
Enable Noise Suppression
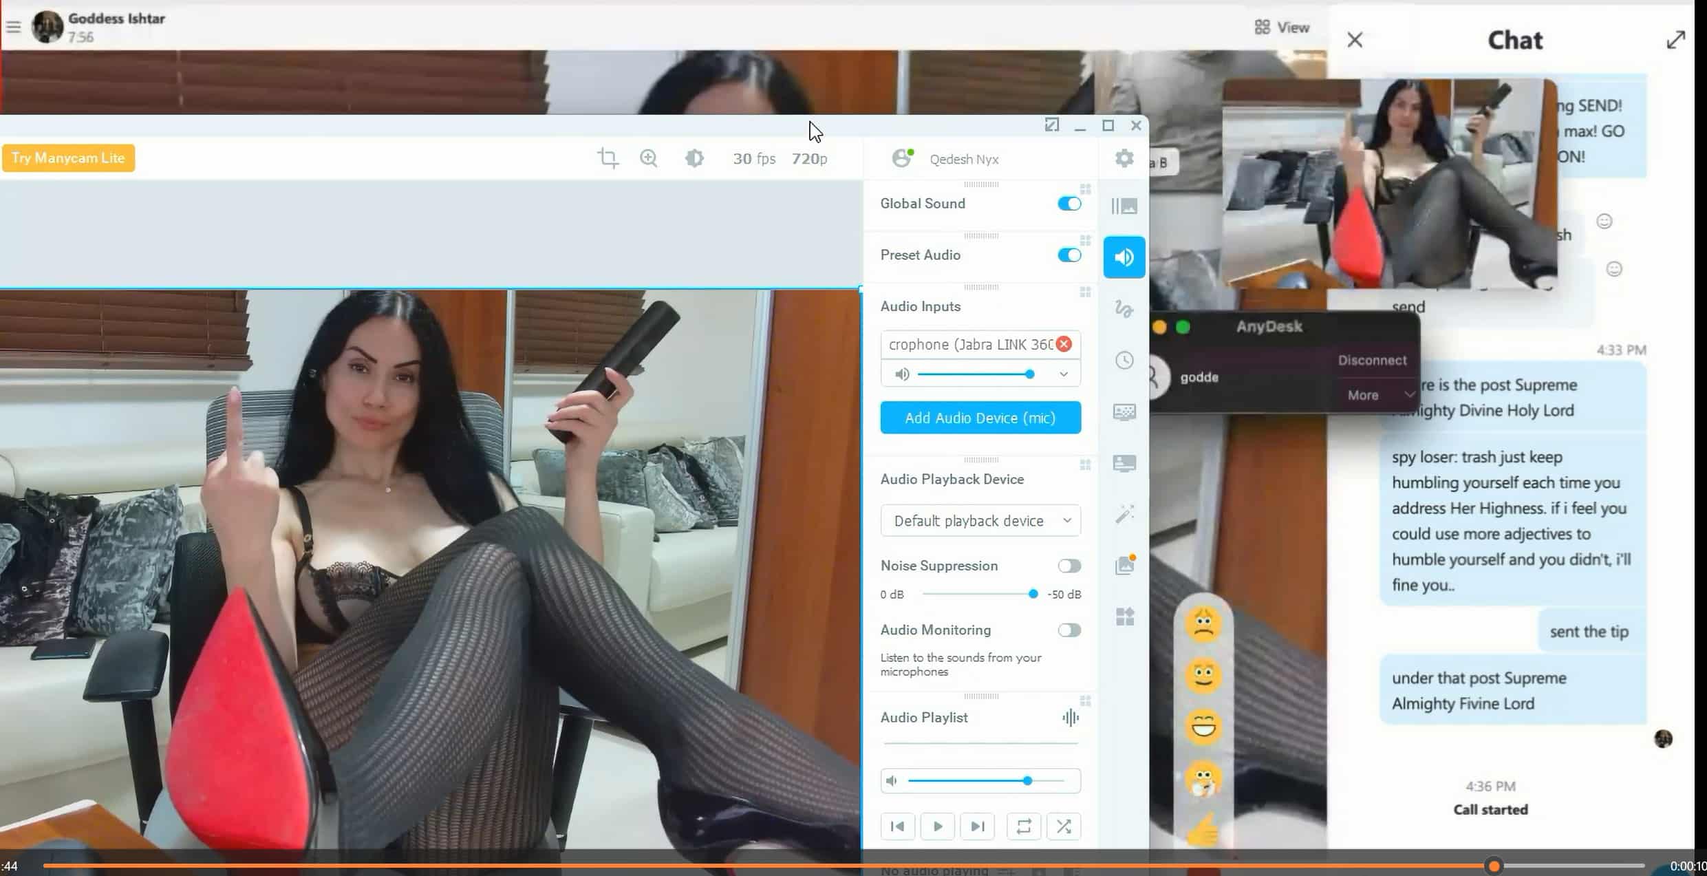click(x=1069, y=566)
